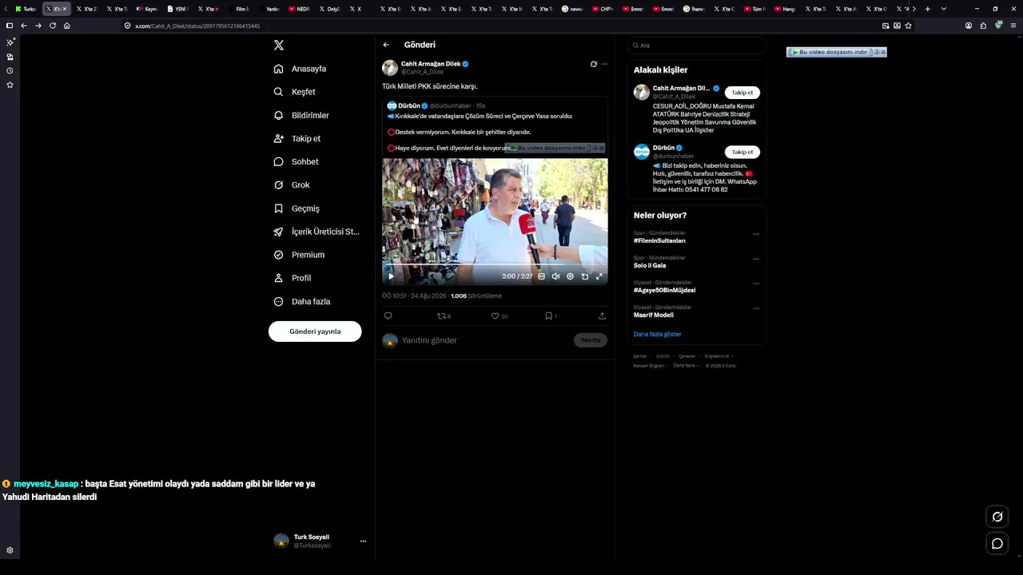Open Sohbet messages

296,161
